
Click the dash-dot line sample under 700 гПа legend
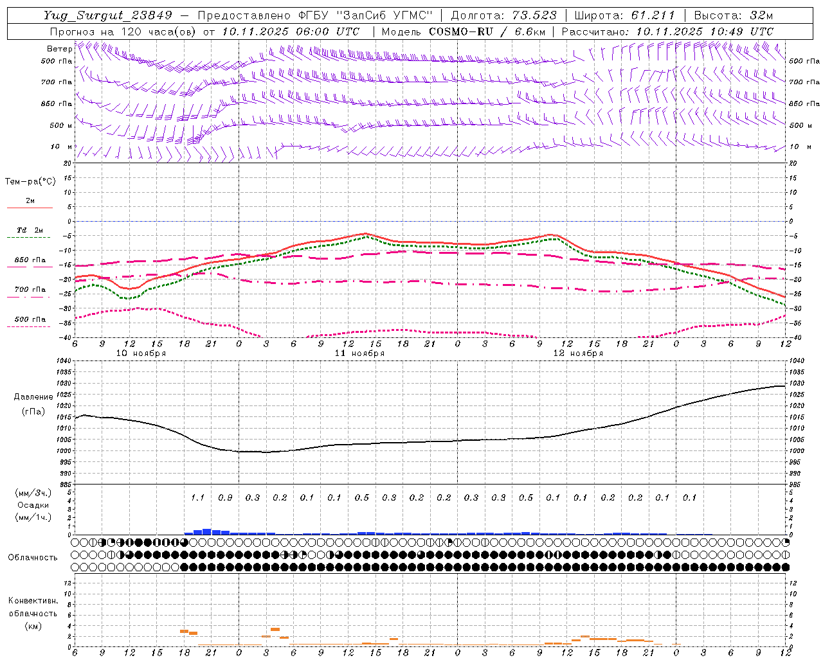(29, 298)
